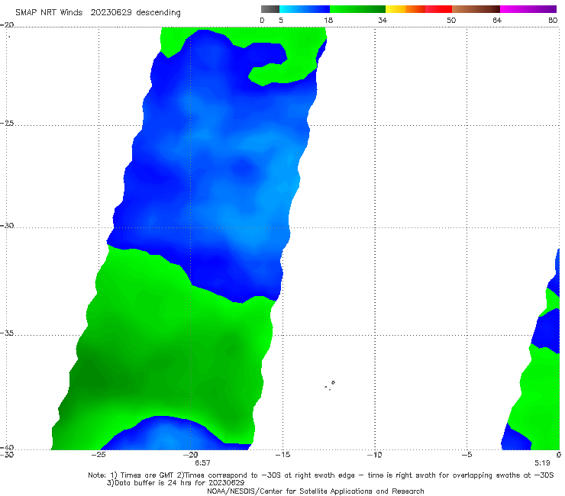Click the title 'SMAP NRT Winds 20230629 descending'
The image size is (565, 496).
pos(98,12)
